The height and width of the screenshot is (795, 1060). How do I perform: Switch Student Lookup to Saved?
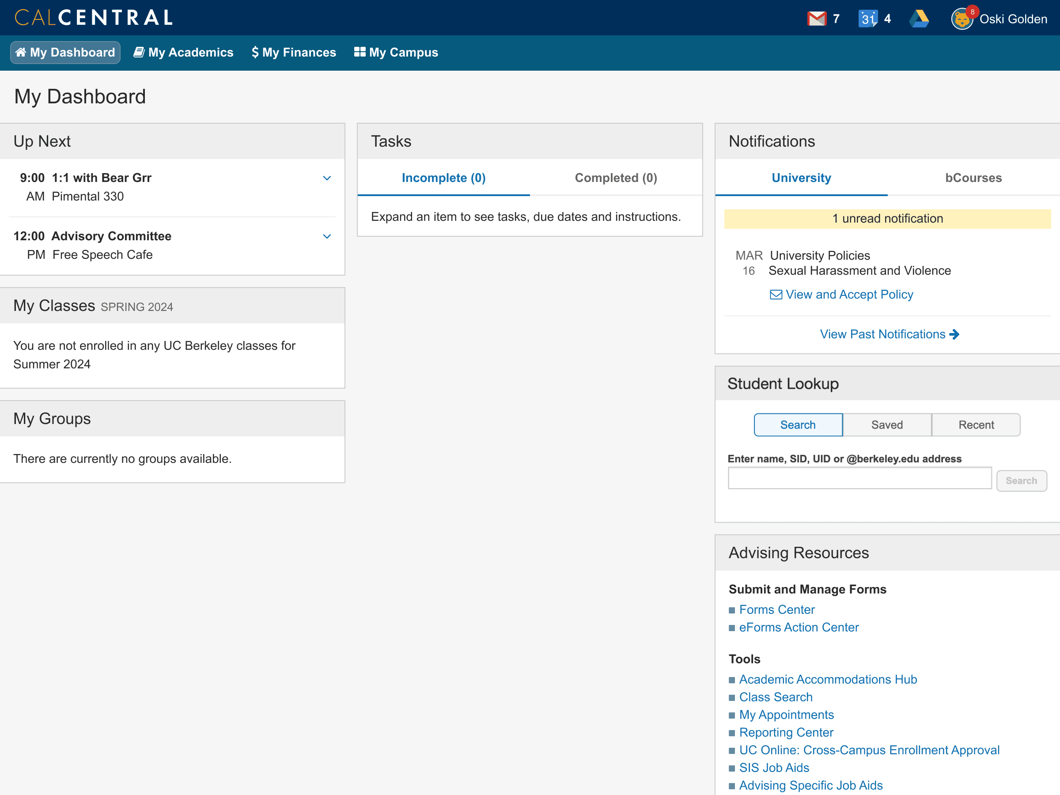pyautogui.click(x=886, y=424)
